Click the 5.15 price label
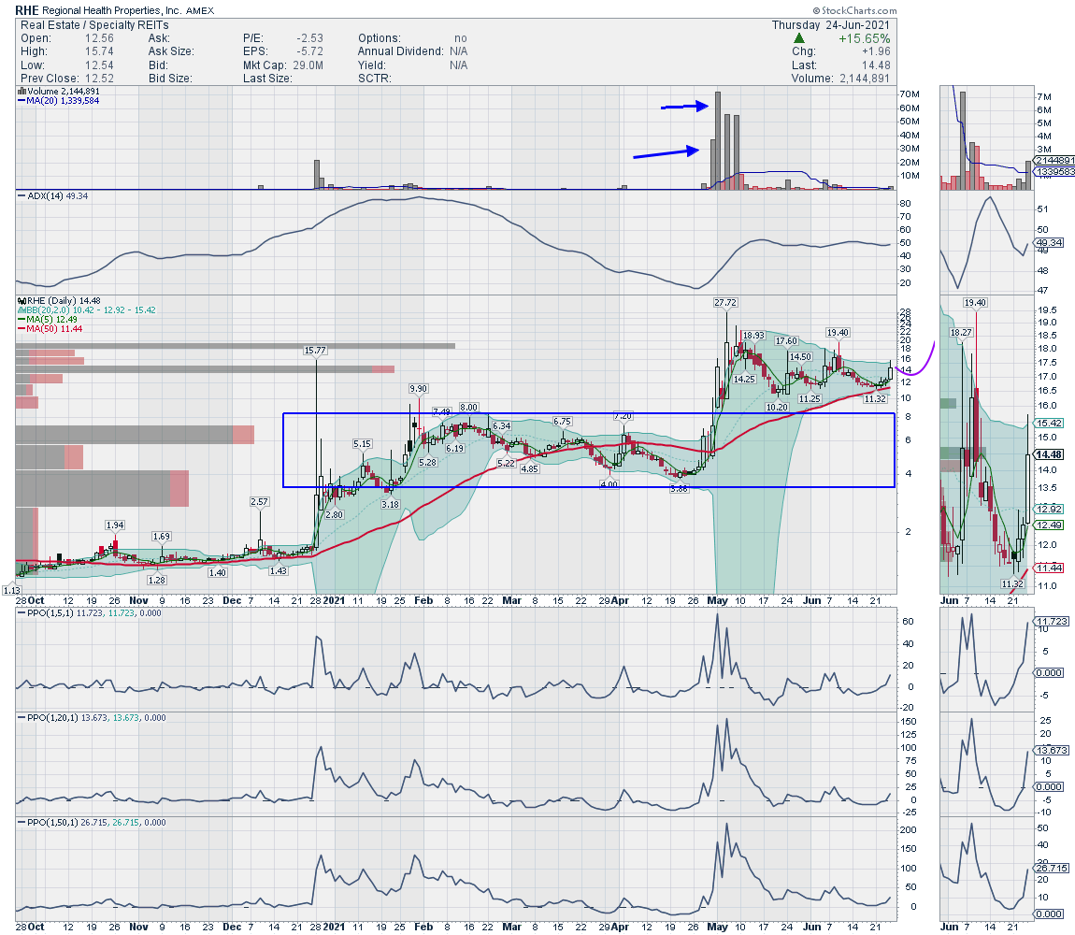 362,444
